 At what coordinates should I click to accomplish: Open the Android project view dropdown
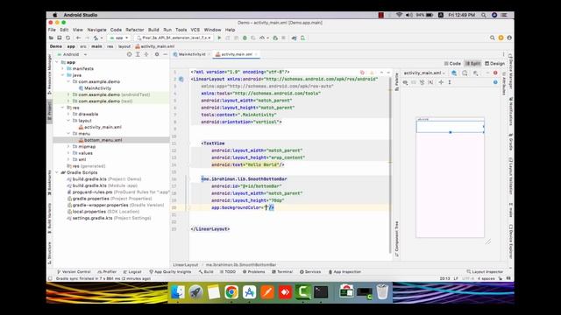(x=72, y=54)
